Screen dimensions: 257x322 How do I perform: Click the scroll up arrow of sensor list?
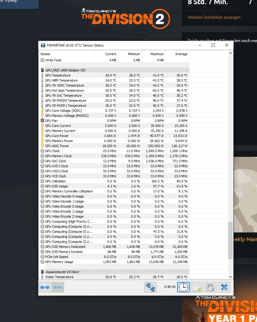230,53
